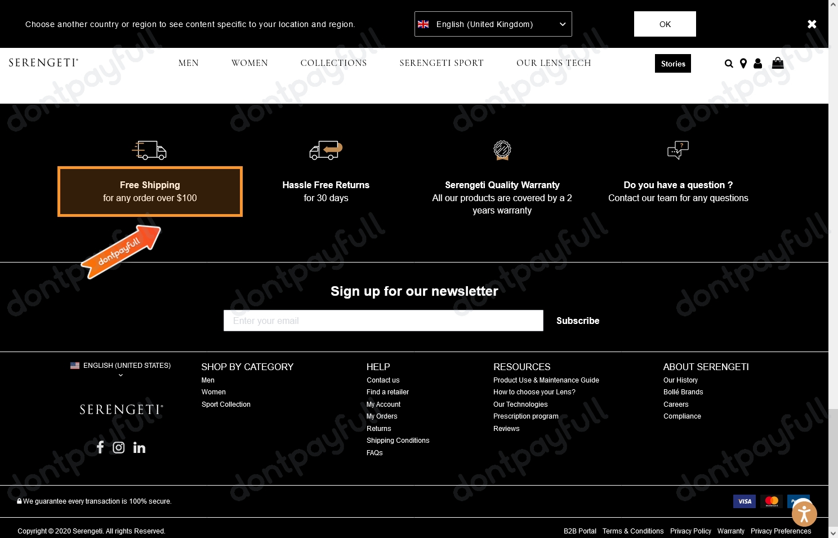Open the Shipping Conditions link

pyautogui.click(x=398, y=440)
